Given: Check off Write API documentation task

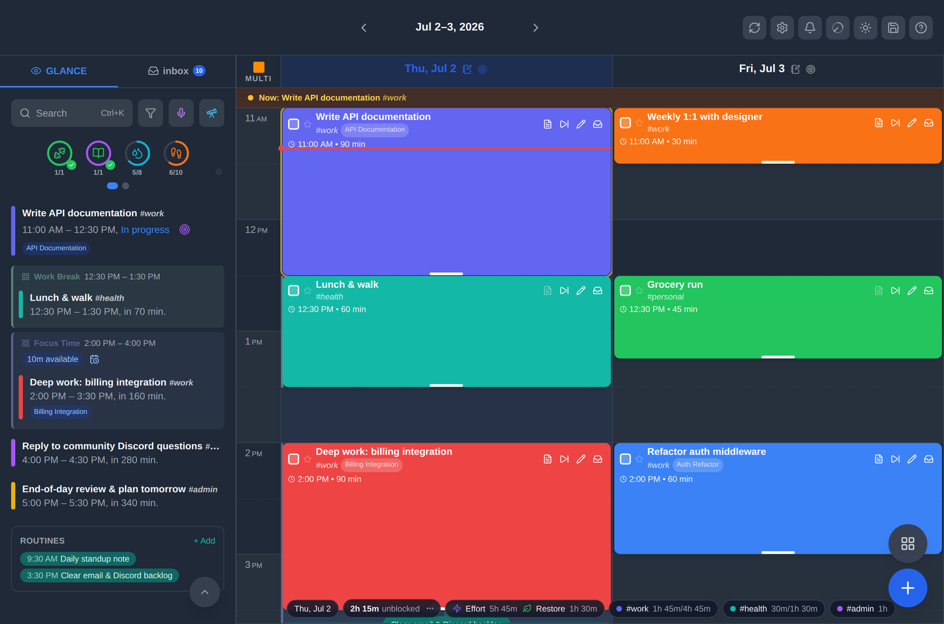Looking at the screenshot, I should point(294,124).
